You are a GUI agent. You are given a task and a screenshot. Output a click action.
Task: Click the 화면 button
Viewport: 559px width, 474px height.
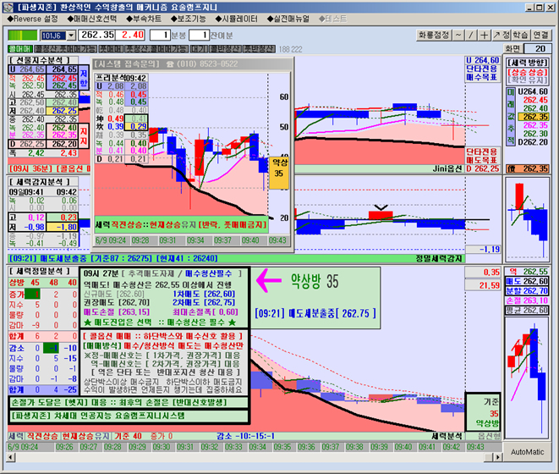click(x=512, y=48)
